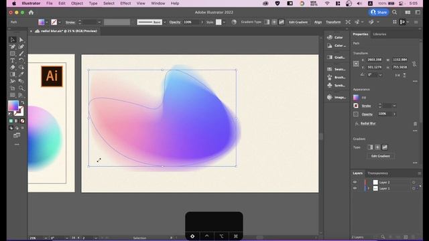Open Symbols panel from dock
429x241 pixels.
point(336,86)
